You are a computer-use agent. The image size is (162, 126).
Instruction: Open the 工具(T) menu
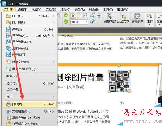click(x=108, y=10)
